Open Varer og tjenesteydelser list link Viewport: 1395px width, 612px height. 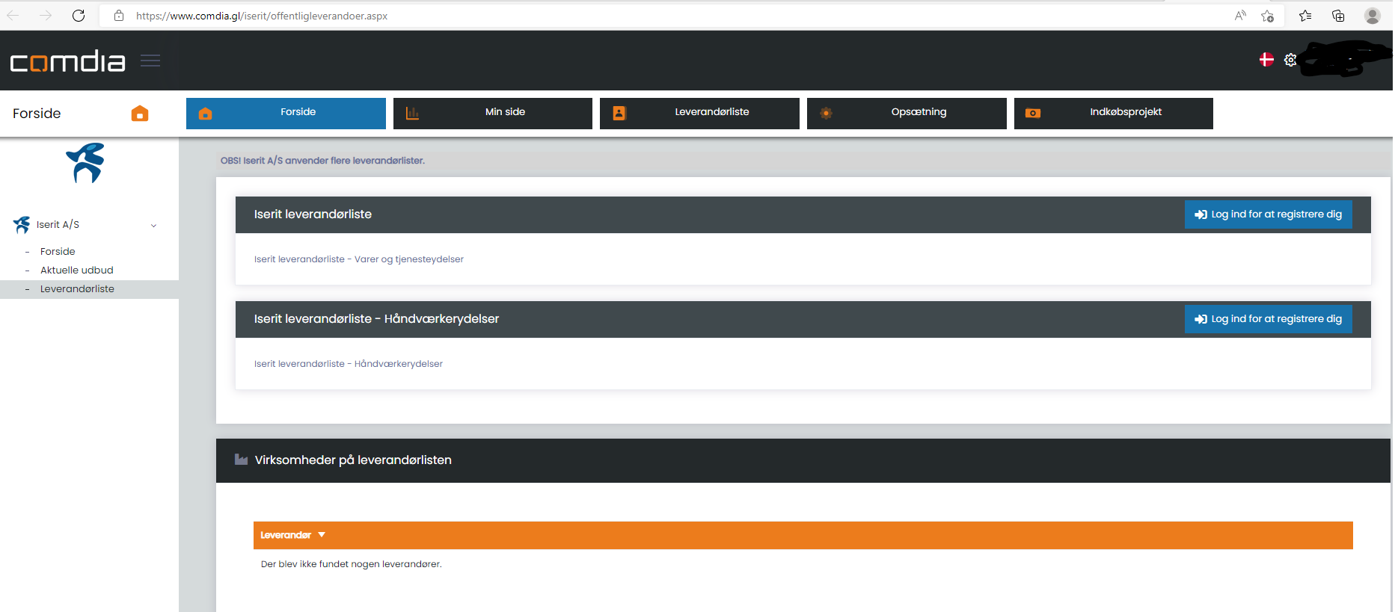359,259
